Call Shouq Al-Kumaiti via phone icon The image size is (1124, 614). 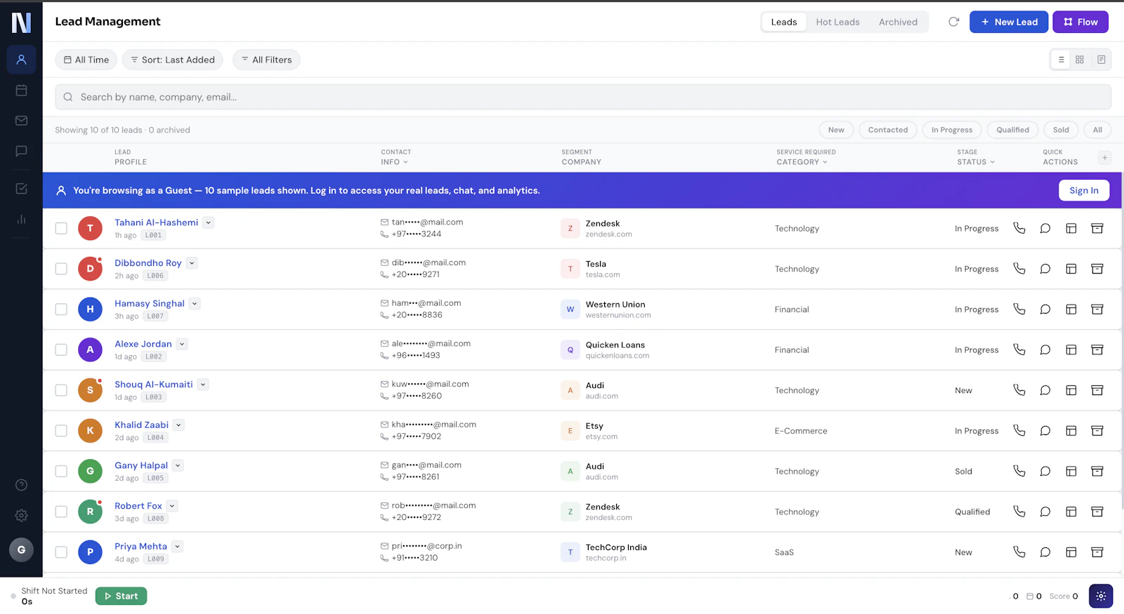(x=1019, y=390)
